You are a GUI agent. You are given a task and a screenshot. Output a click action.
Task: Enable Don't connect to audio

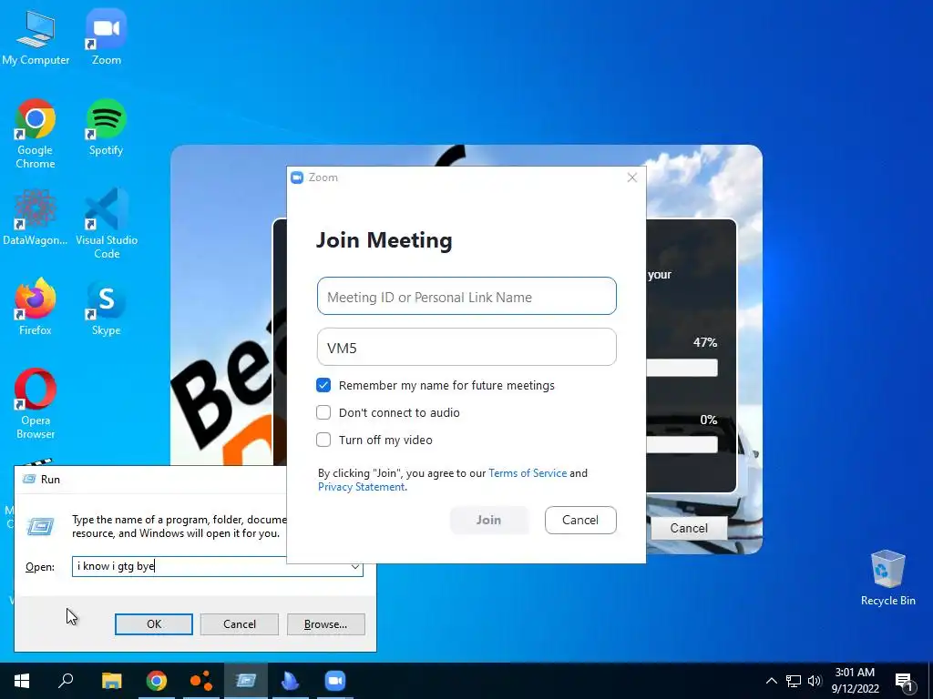(x=323, y=412)
